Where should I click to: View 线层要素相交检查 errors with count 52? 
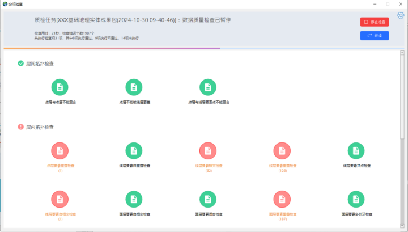(208, 150)
